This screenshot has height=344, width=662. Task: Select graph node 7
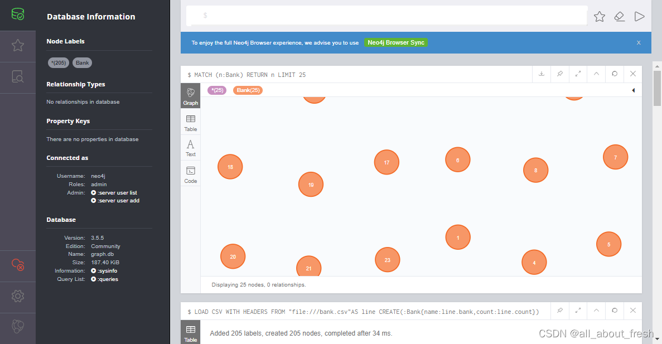(616, 157)
